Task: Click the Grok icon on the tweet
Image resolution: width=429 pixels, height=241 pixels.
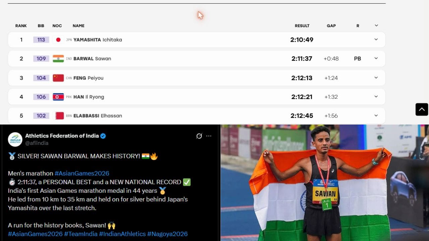Action: (199, 136)
